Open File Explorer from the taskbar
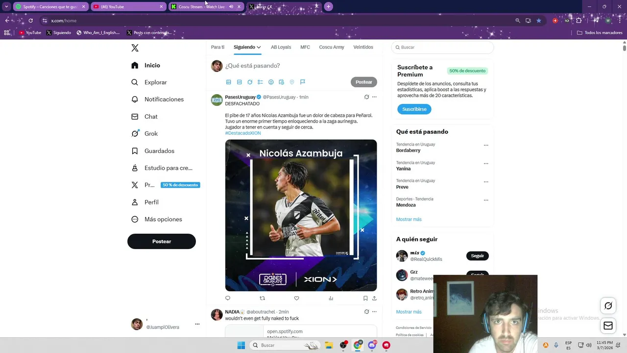The image size is (627, 353). pyautogui.click(x=329, y=345)
